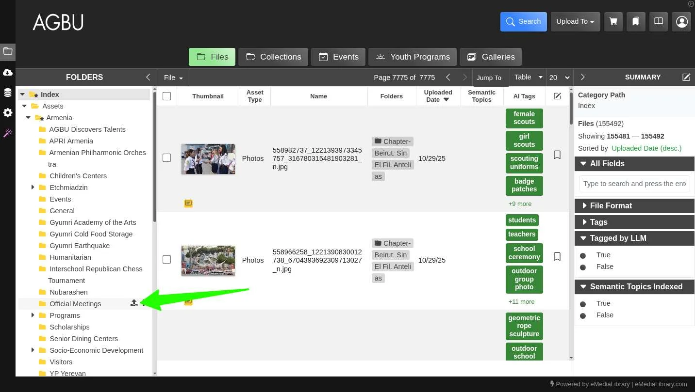Select True under Tagged by LLM

tap(583, 255)
